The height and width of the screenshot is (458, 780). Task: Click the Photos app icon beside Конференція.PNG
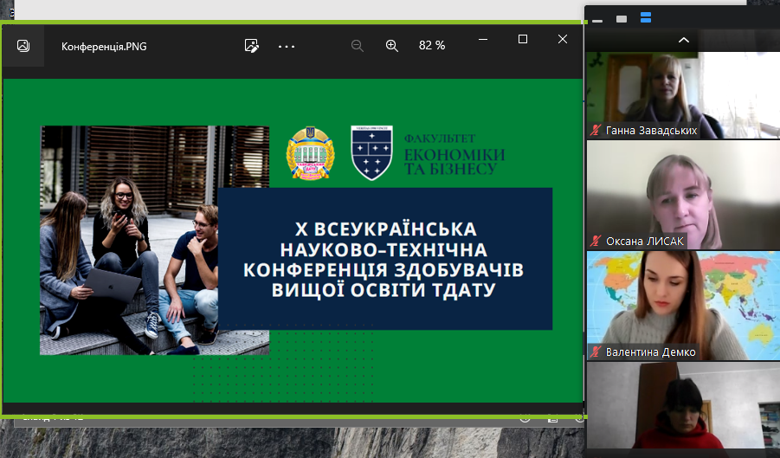(23, 46)
